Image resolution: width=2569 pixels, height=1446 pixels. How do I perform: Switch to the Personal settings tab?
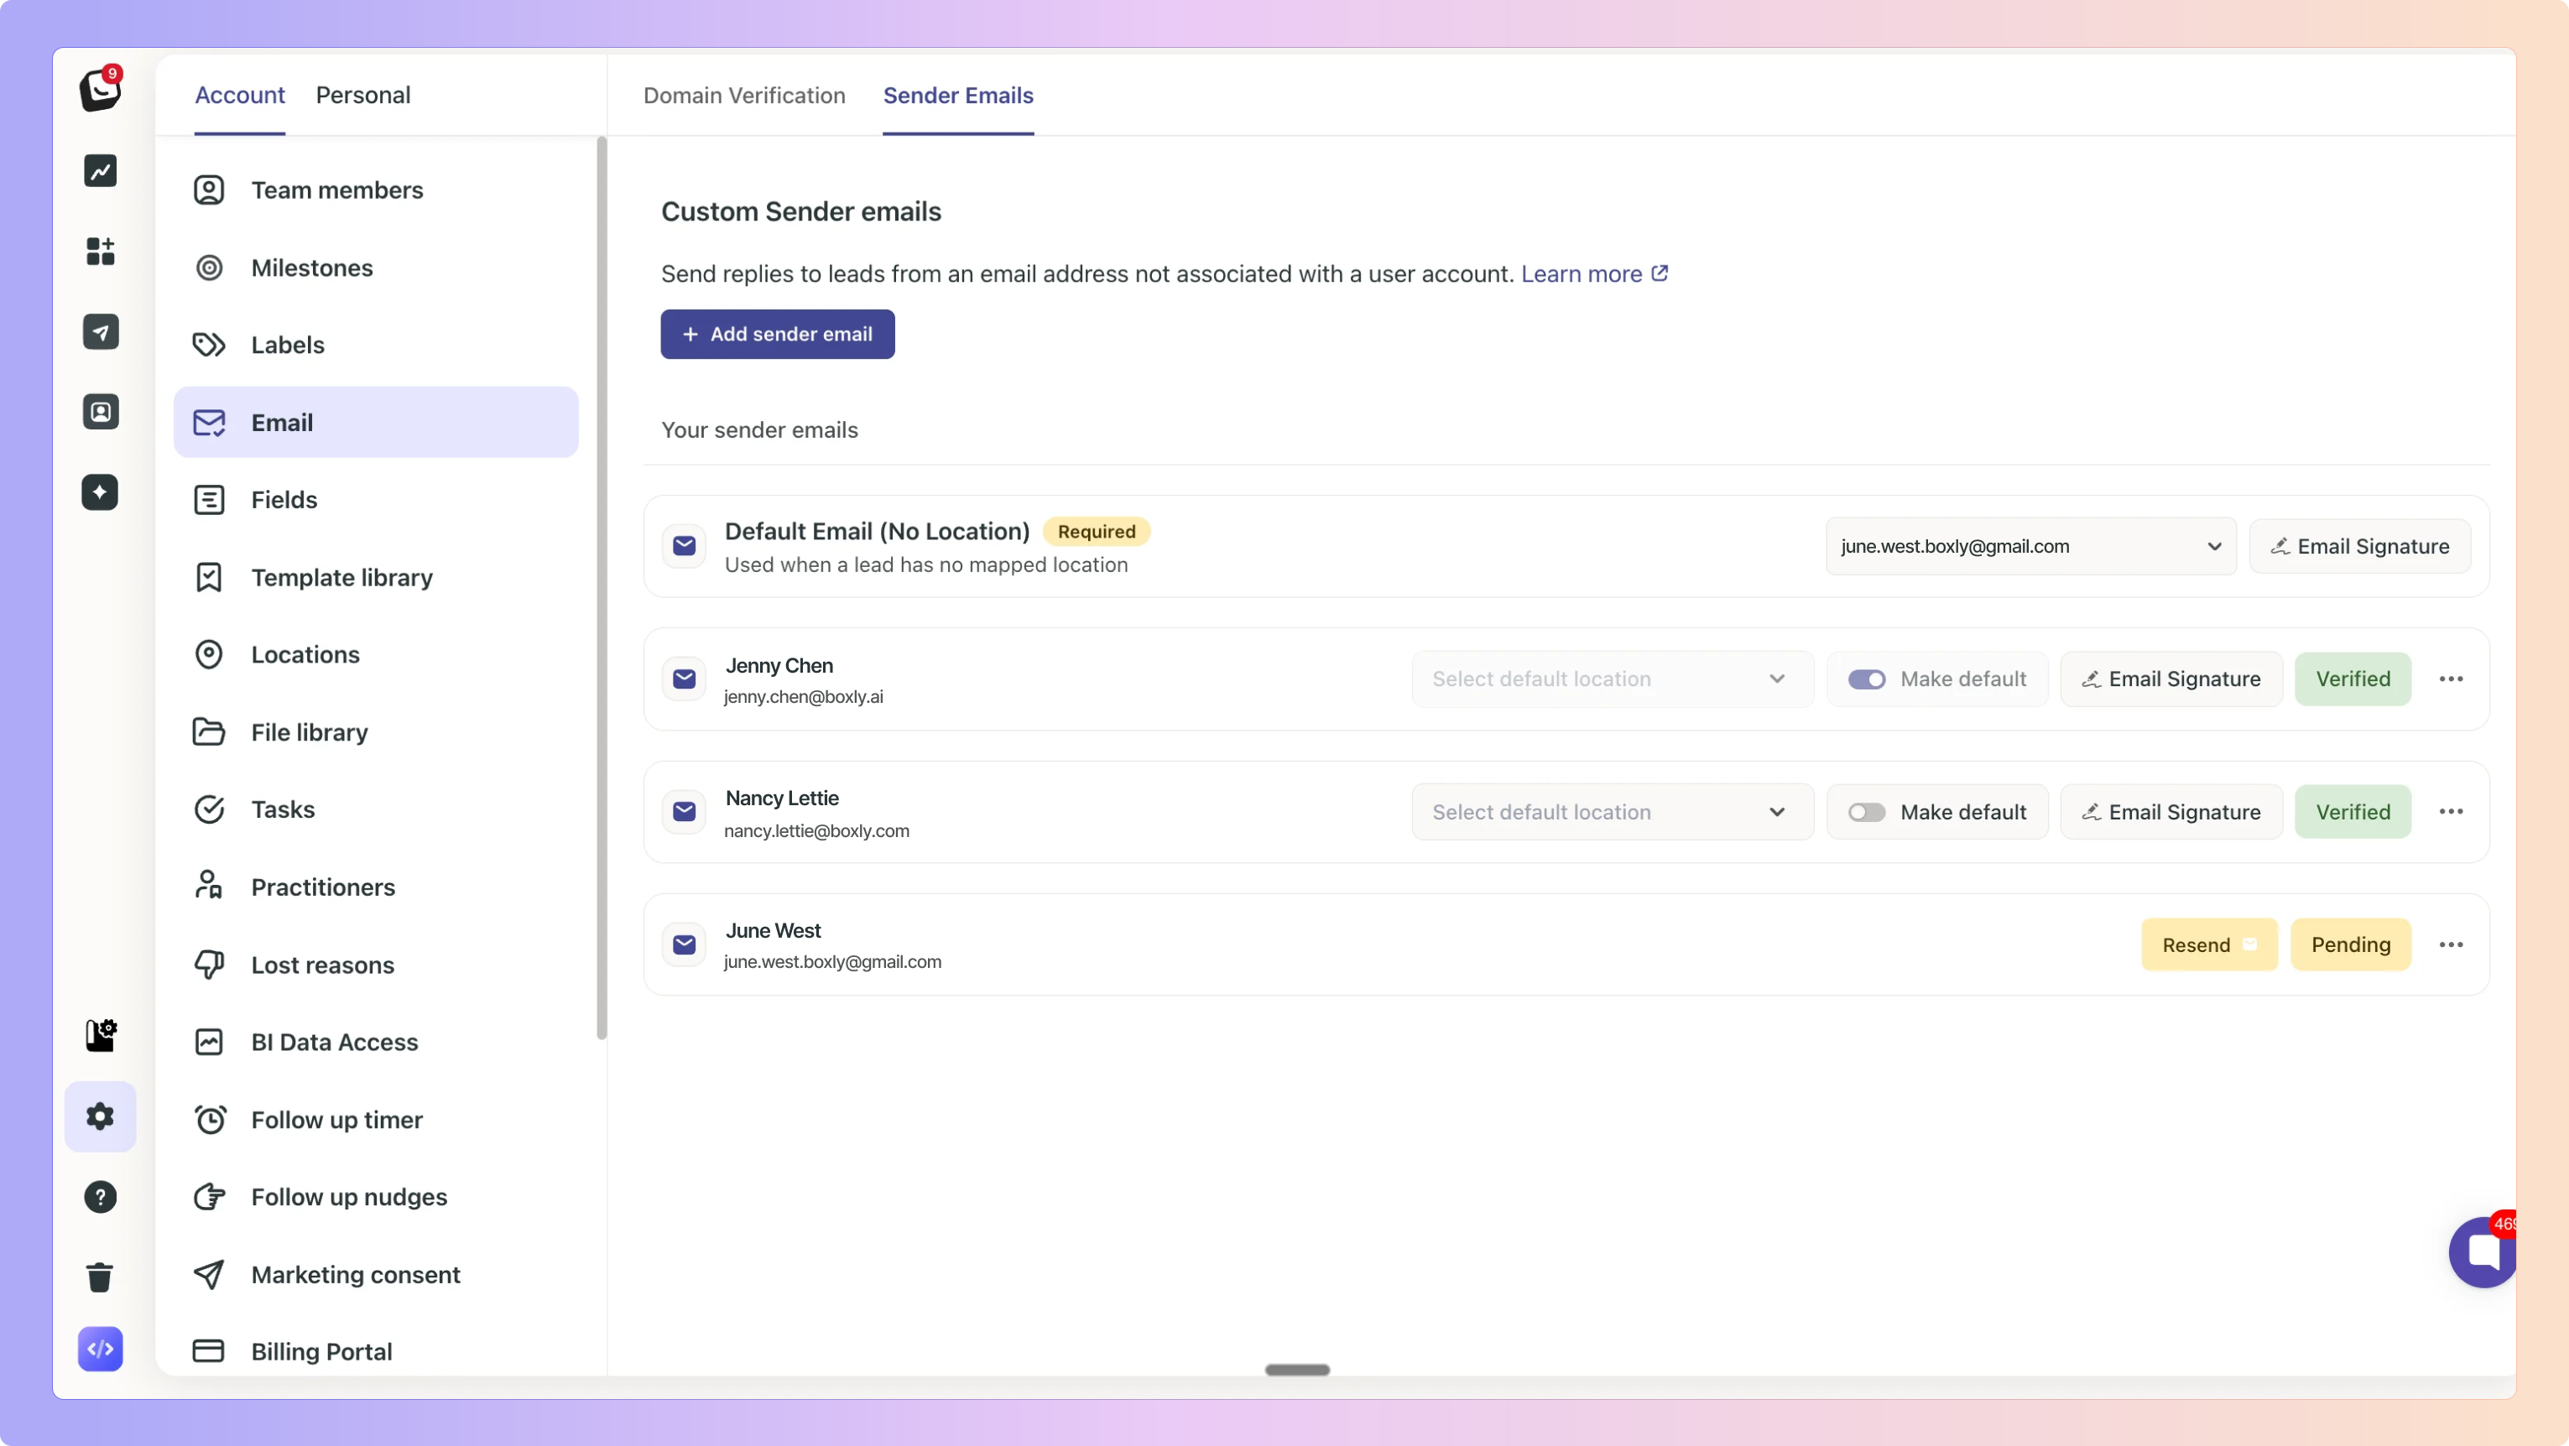[363, 96]
